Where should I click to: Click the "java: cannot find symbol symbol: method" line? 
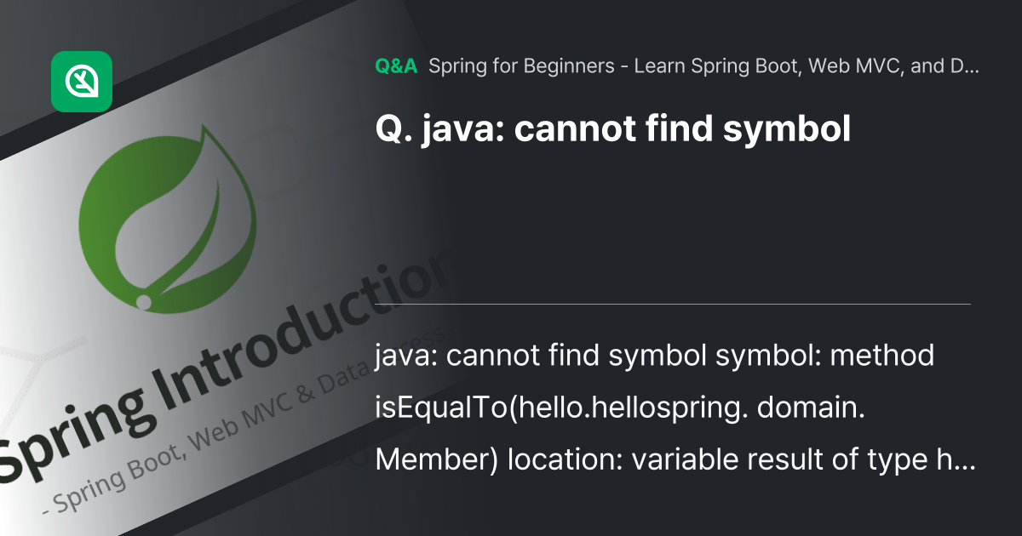pyautogui.click(x=655, y=356)
